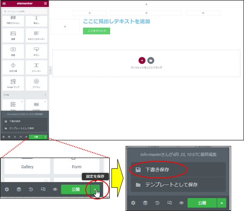
Task: Select the Image widget icon
Action: [x=13, y=35]
